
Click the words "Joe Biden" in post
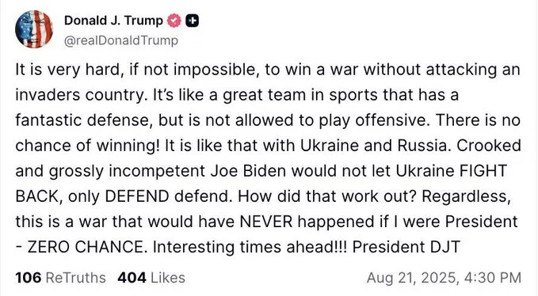pyautogui.click(x=249, y=171)
